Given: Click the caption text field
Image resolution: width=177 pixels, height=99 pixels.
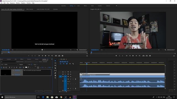Looking at the screenshot, I should tap(37, 72).
